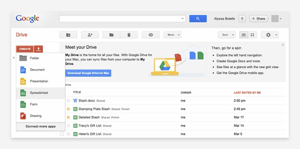The image size is (300, 149).
Task: Open Detailed Stash spreadsheet
Action: [x=89, y=117]
